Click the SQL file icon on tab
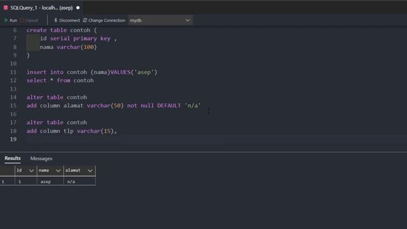Screen dimensions: 407x229 6,8
